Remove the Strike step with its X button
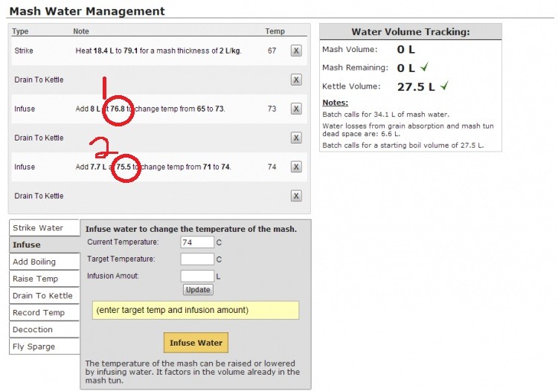558x391 pixels. pyautogui.click(x=295, y=51)
